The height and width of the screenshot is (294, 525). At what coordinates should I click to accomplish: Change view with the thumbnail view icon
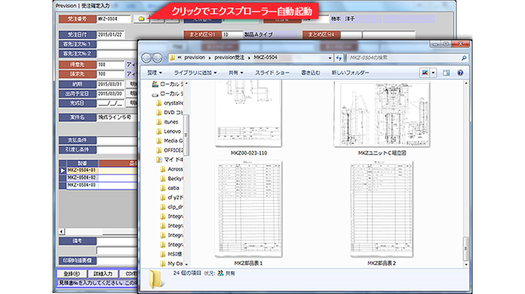(425, 72)
